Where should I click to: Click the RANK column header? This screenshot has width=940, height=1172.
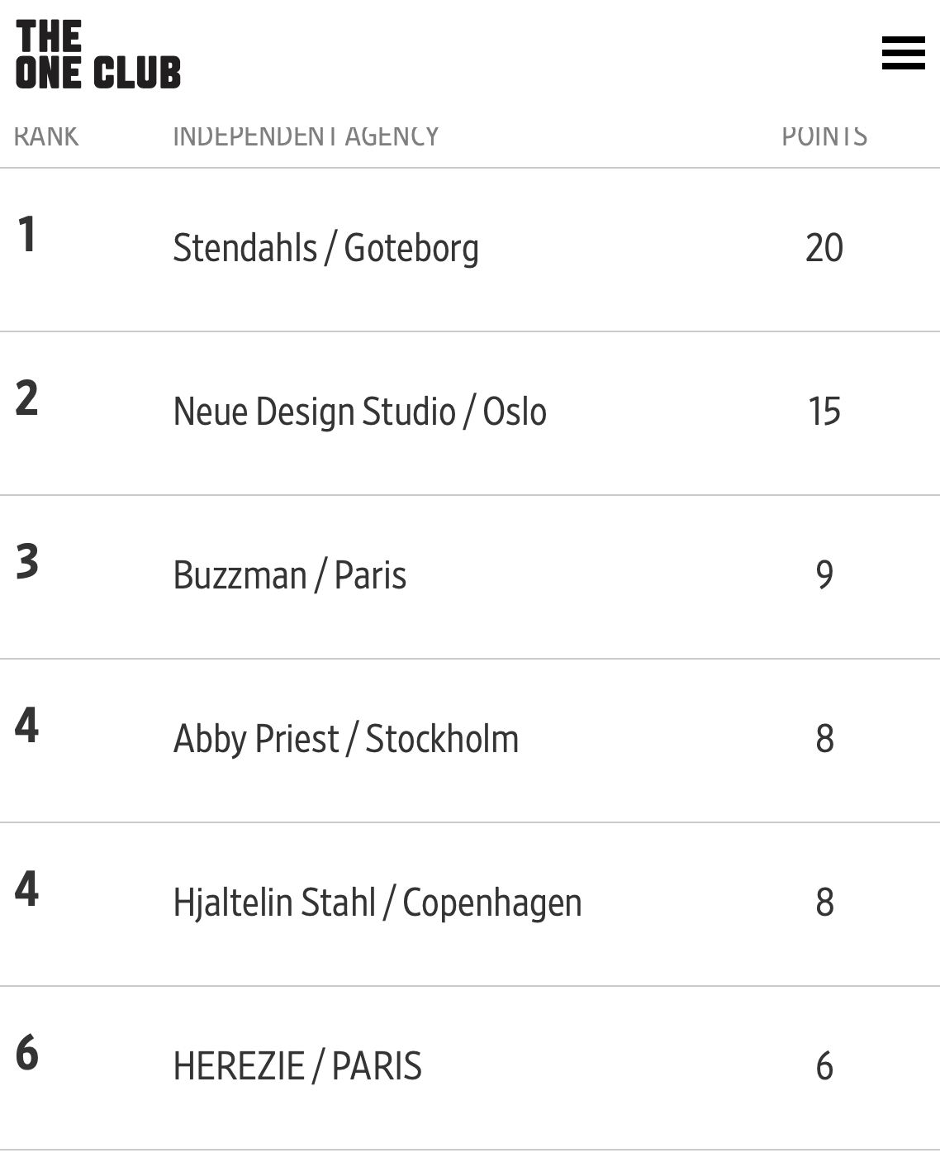(x=46, y=136)
